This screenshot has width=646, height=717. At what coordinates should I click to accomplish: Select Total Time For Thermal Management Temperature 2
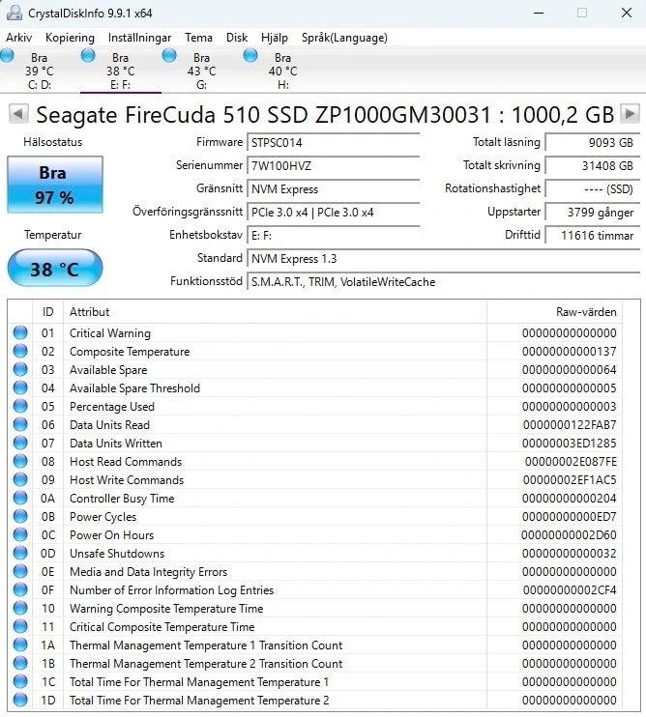[x=315, y=700]
